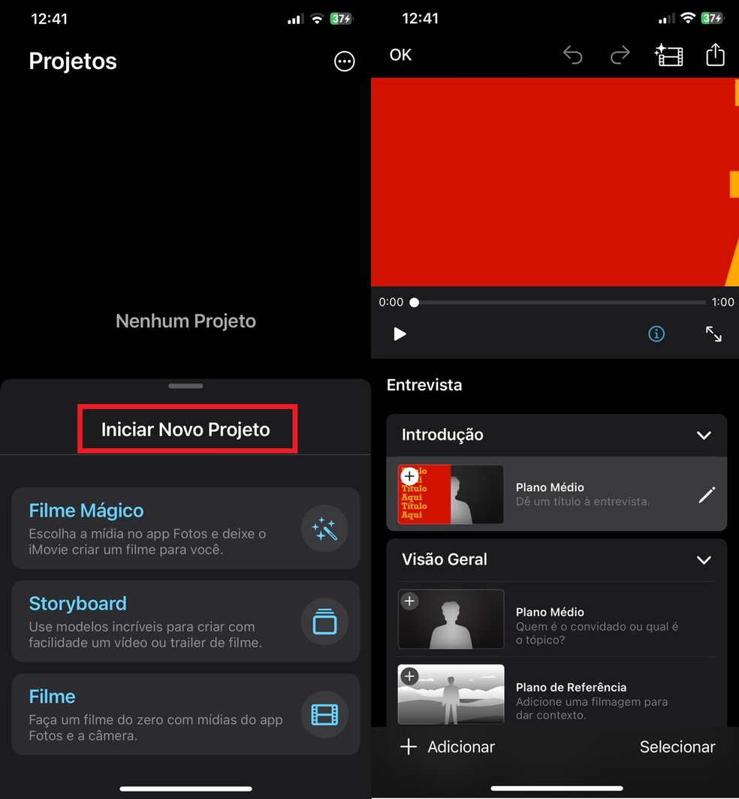Viewport: 739px width, 799px height.
Task: Tap the share export icon
Action: pos(715,55)
